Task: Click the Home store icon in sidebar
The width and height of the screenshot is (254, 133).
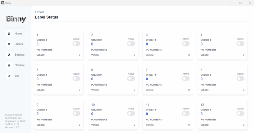Action: [x=9, y=33]
